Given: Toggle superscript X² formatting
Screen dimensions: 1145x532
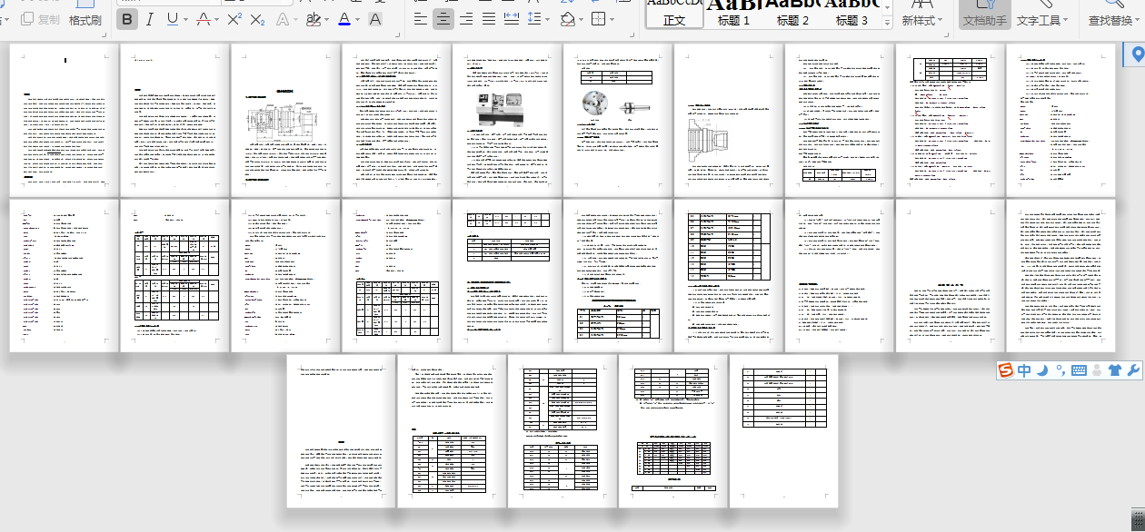Looking at the screenshot, I should click(234, 19).
